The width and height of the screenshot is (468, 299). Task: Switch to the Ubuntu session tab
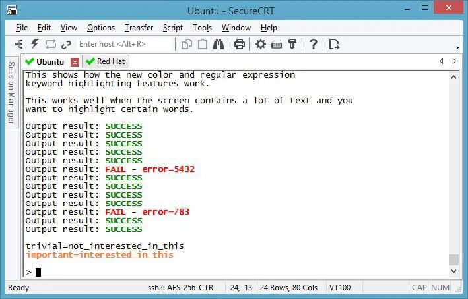point(51,62)
